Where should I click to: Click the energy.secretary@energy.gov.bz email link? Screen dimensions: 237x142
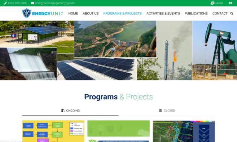[x=55, y=3]
